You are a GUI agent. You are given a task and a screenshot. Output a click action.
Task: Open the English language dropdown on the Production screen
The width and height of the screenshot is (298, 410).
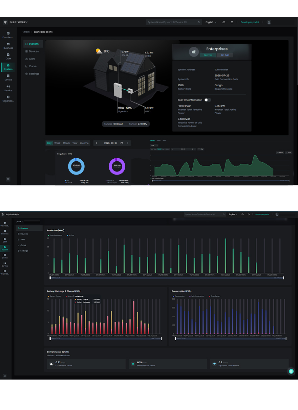233,214
